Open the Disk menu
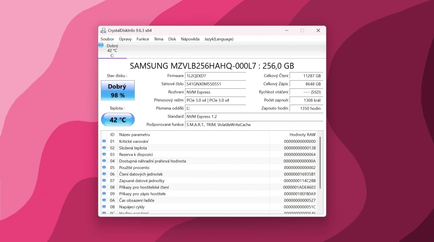This screenshot has width=434, height=242. click(172, 39)
